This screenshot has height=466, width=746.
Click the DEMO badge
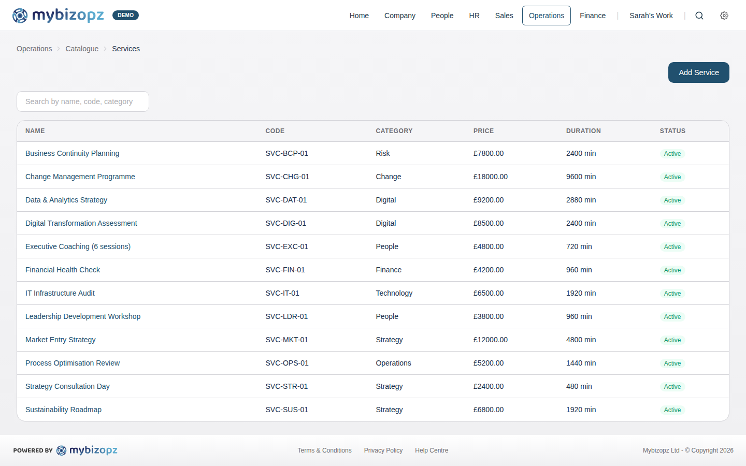click(x=125, y=16)
